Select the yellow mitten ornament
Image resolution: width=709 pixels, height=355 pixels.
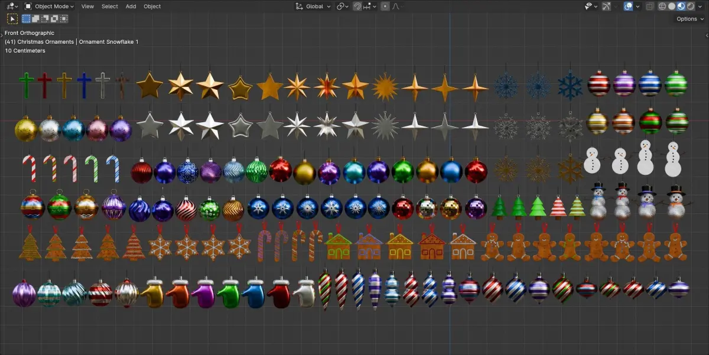click(x=153, y=293)
